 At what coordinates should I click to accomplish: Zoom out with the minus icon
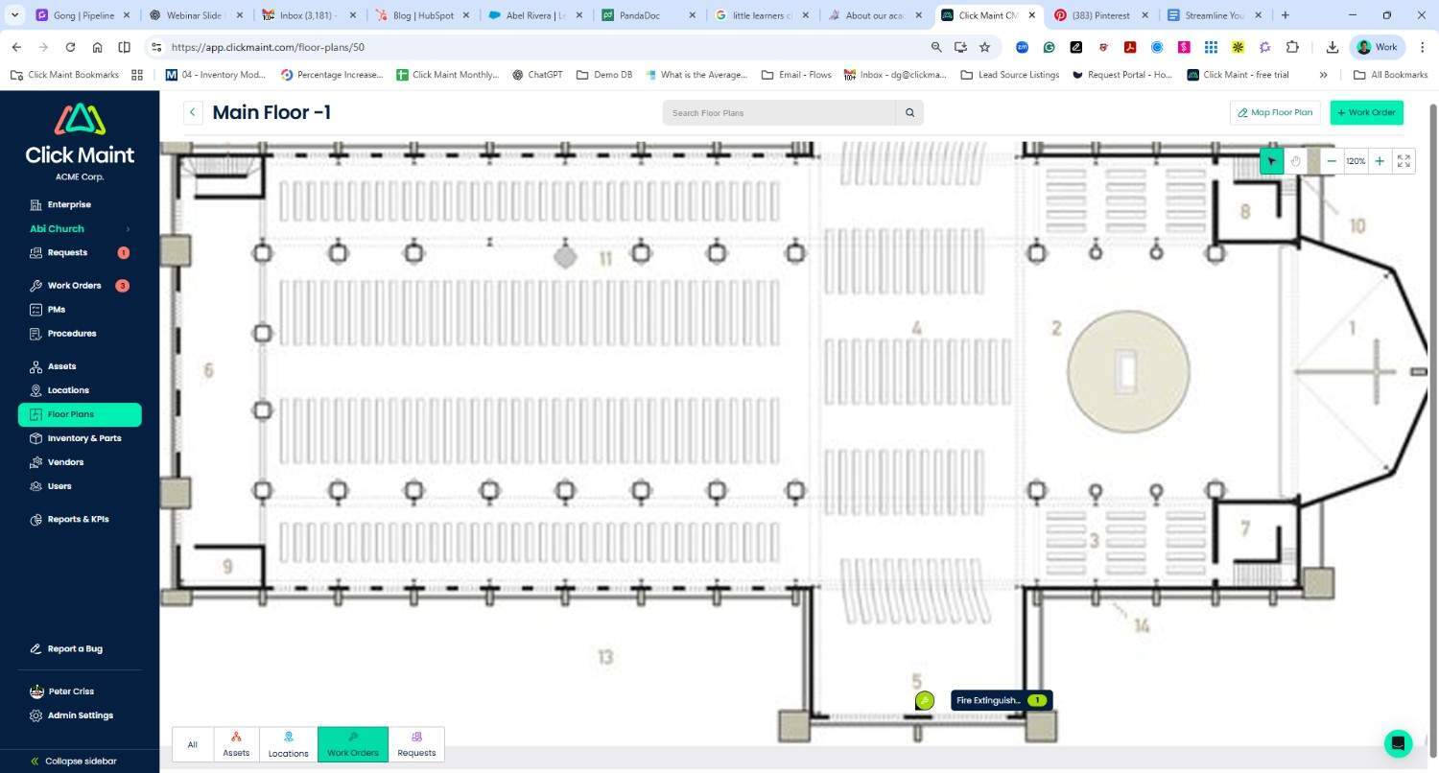[1332, 160]
